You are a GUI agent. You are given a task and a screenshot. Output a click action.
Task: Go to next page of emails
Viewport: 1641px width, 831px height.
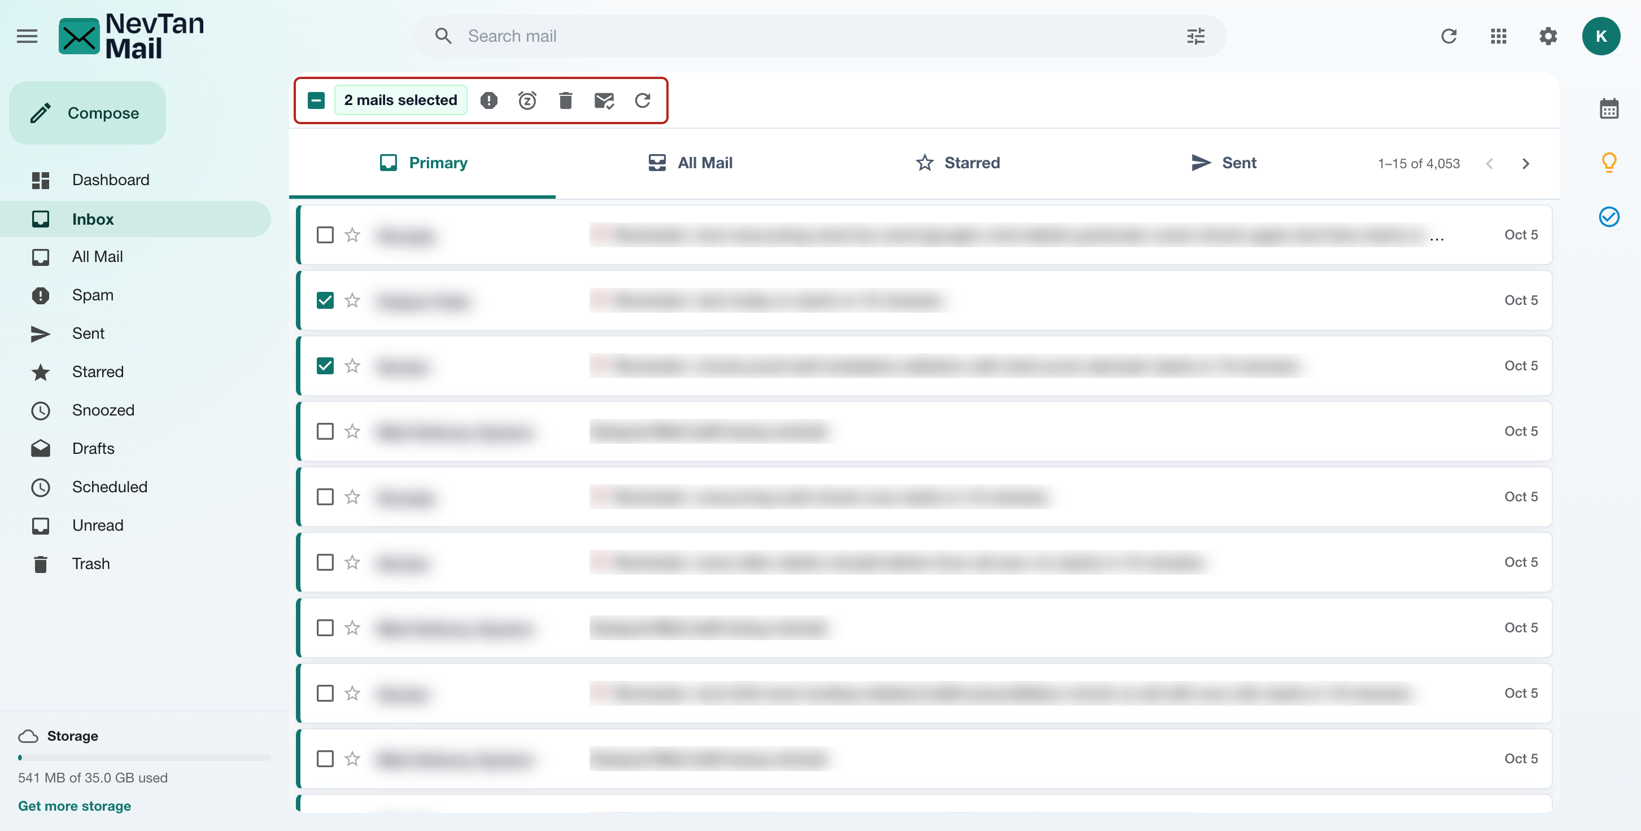tap(1525, 164)
